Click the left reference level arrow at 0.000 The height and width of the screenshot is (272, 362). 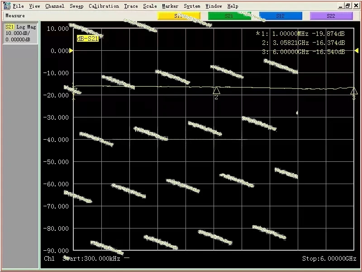(x=71, y=50)
